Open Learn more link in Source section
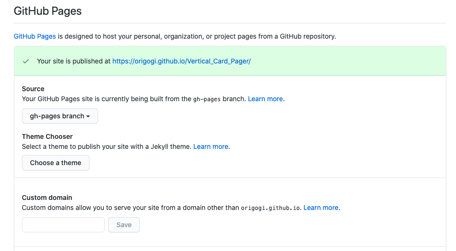 pyautogui.click(x=265, y=99)
